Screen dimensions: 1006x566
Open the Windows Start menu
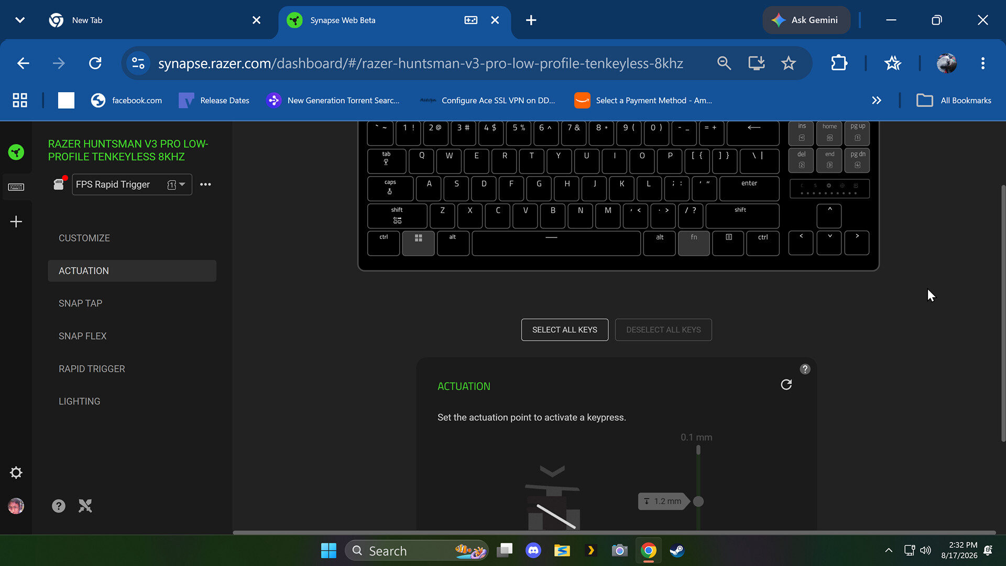(x=329, y=550)
